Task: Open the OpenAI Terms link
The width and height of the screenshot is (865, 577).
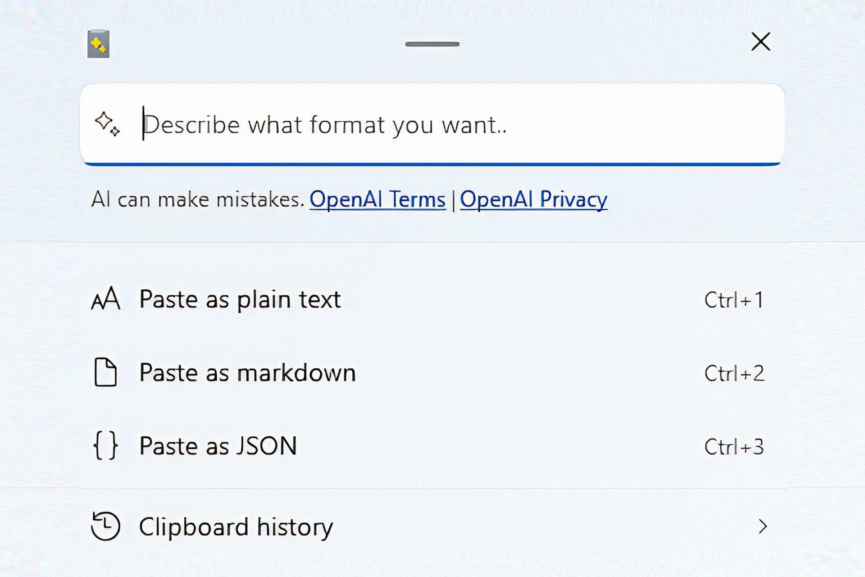Action: click(377, 199)
